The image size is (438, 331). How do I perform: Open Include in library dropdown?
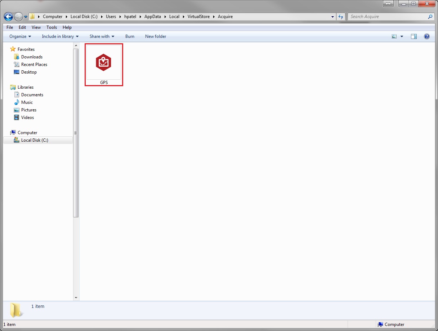pos(60,36)
